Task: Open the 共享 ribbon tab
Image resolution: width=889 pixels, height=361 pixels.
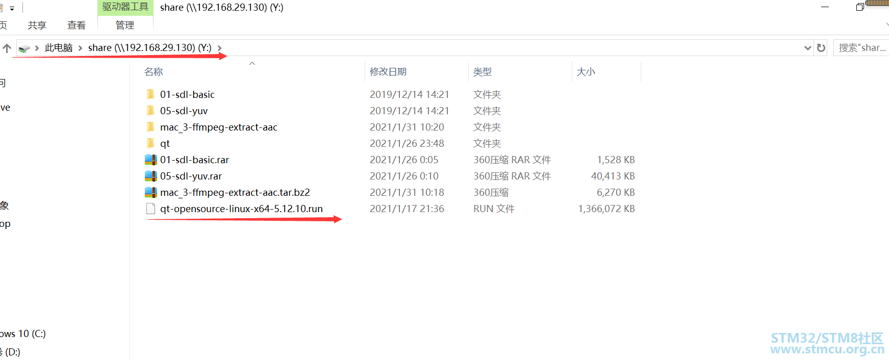Action: [x=37, y=25]
